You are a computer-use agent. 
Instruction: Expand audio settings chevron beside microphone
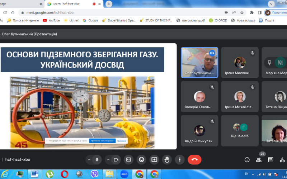click(x=89, y=160)
